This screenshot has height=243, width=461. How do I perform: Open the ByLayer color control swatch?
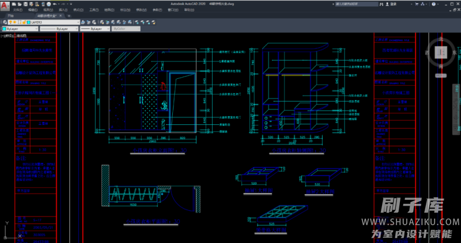click(x=5, y=28)
